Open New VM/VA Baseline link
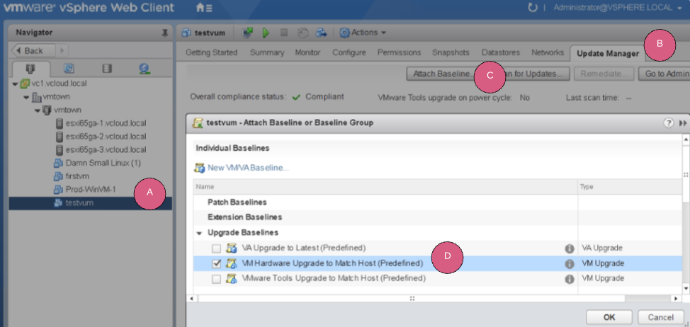690x327 pixels. click(x=248, y=168)
